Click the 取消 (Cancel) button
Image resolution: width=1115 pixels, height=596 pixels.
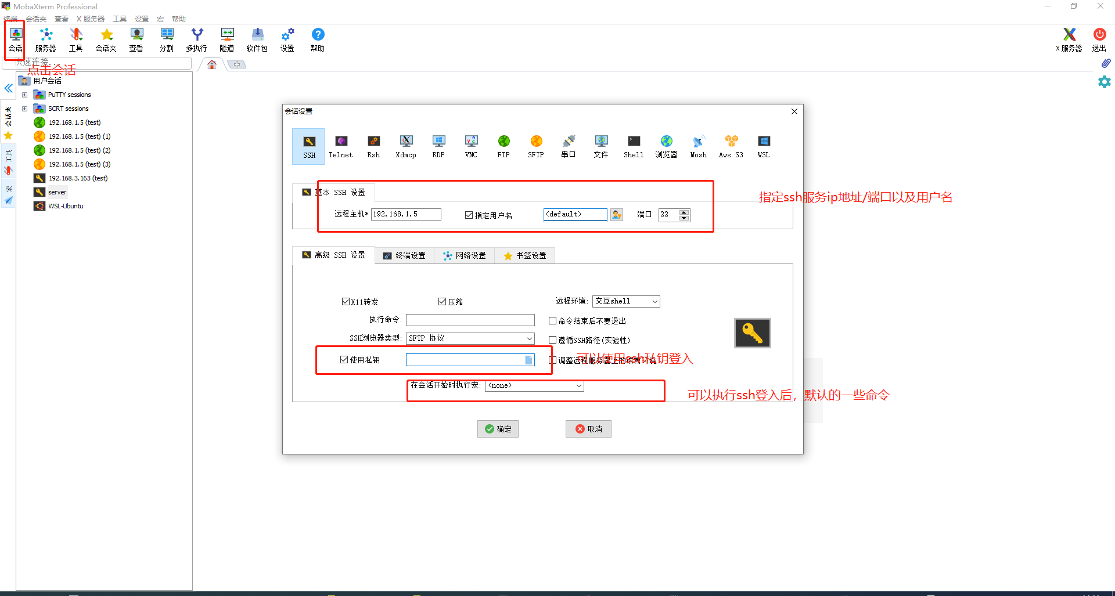click(x=588, y=429)
